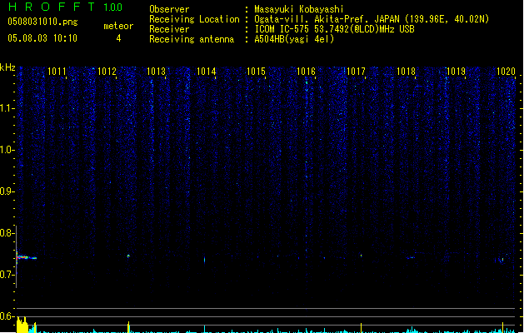Click the 1018 time marker
The height and width of the screenshot is (333, 524).
[x=406, y=72]
